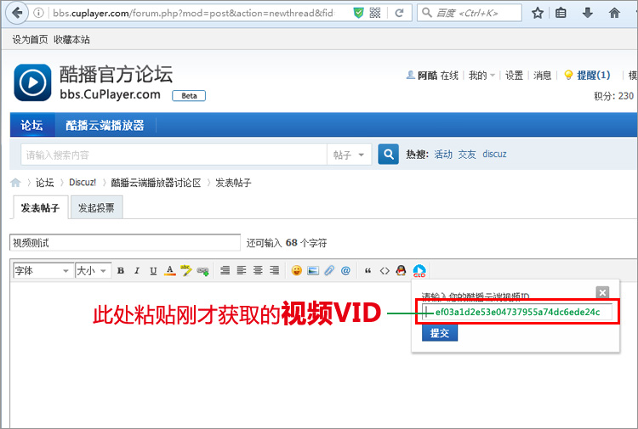Click the @ mention icon
The image size is (638, 429).
click(345, 271)
